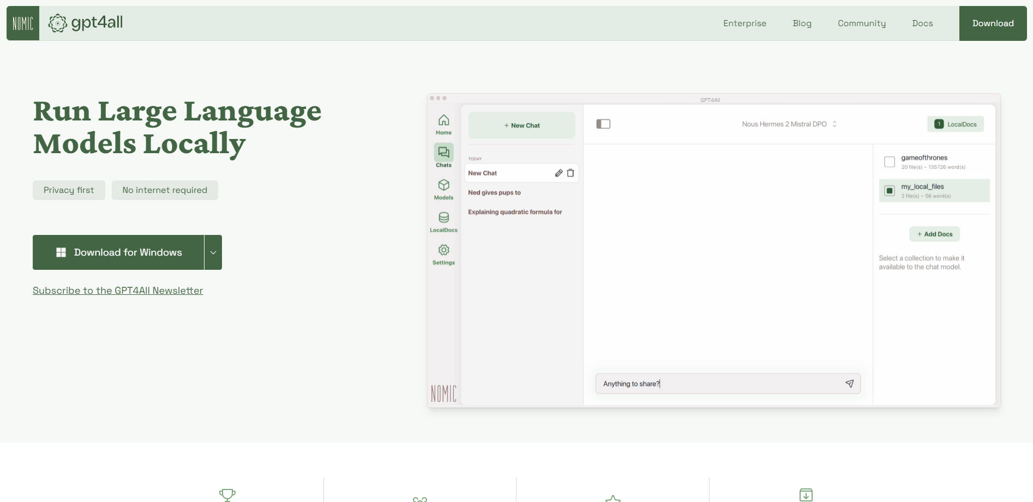
Task: Click the Nomic logo in the header
Action: [23, 23]
